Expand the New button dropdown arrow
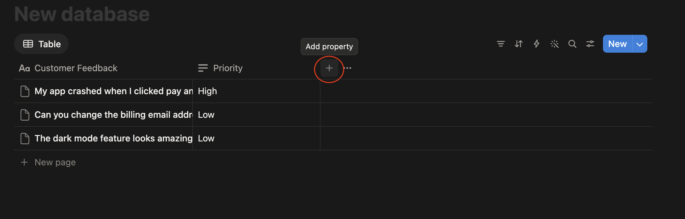This screenshot has width=685, height=219. [x=640, y=44]
